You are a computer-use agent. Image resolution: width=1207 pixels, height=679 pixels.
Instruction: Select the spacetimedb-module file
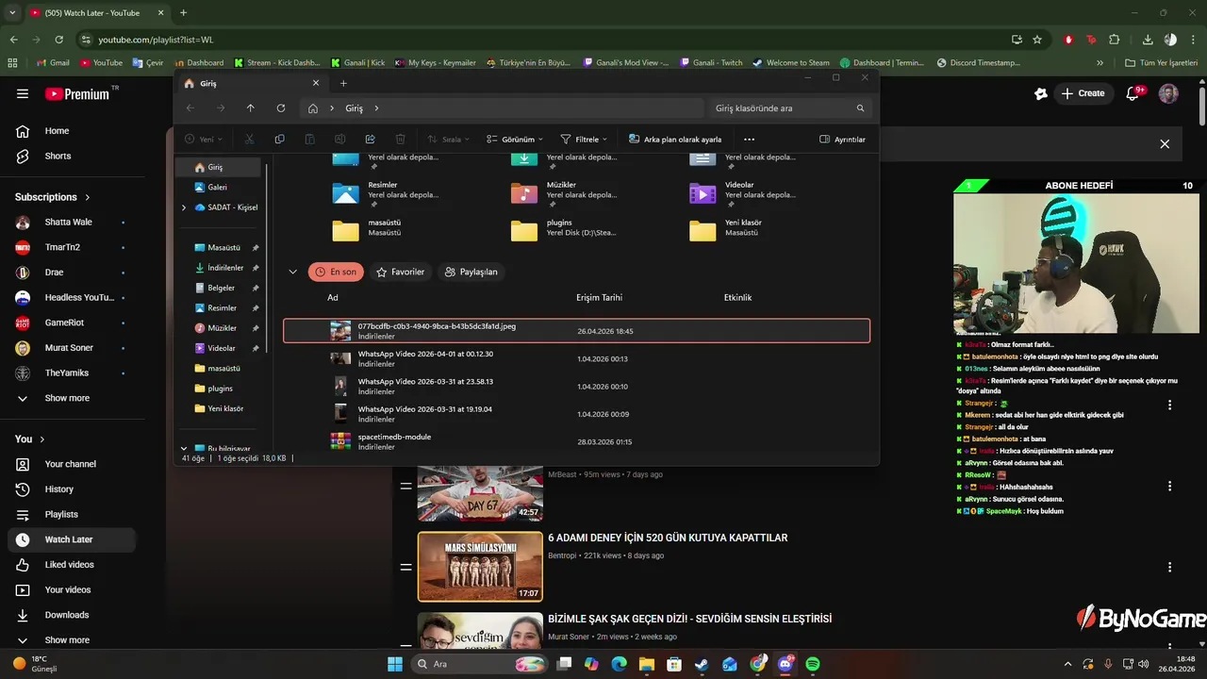[576, 441]
